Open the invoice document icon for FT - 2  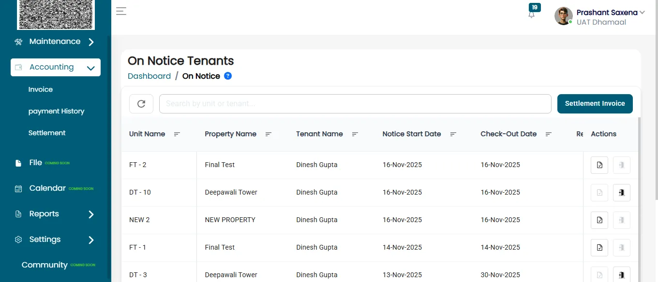tap(599, 165)
